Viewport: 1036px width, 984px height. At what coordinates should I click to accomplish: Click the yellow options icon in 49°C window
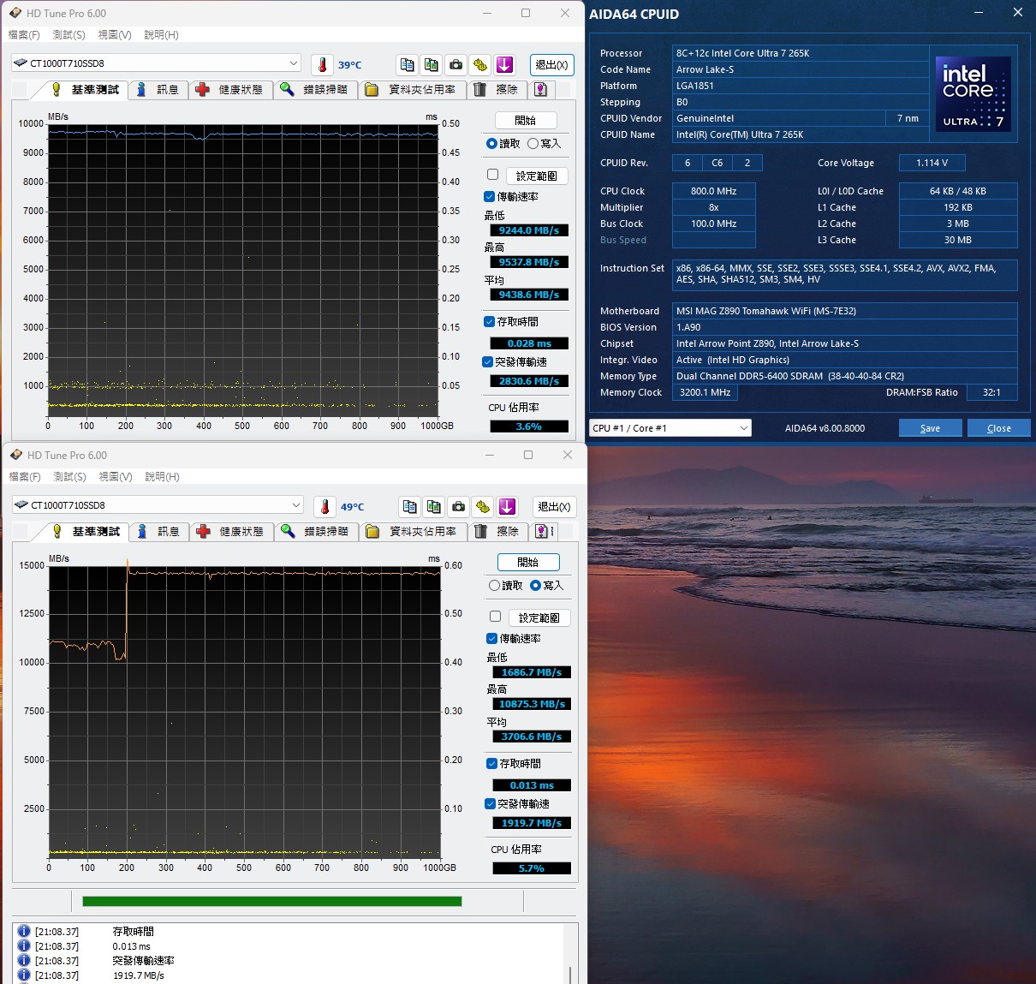[x=483, y=507]
